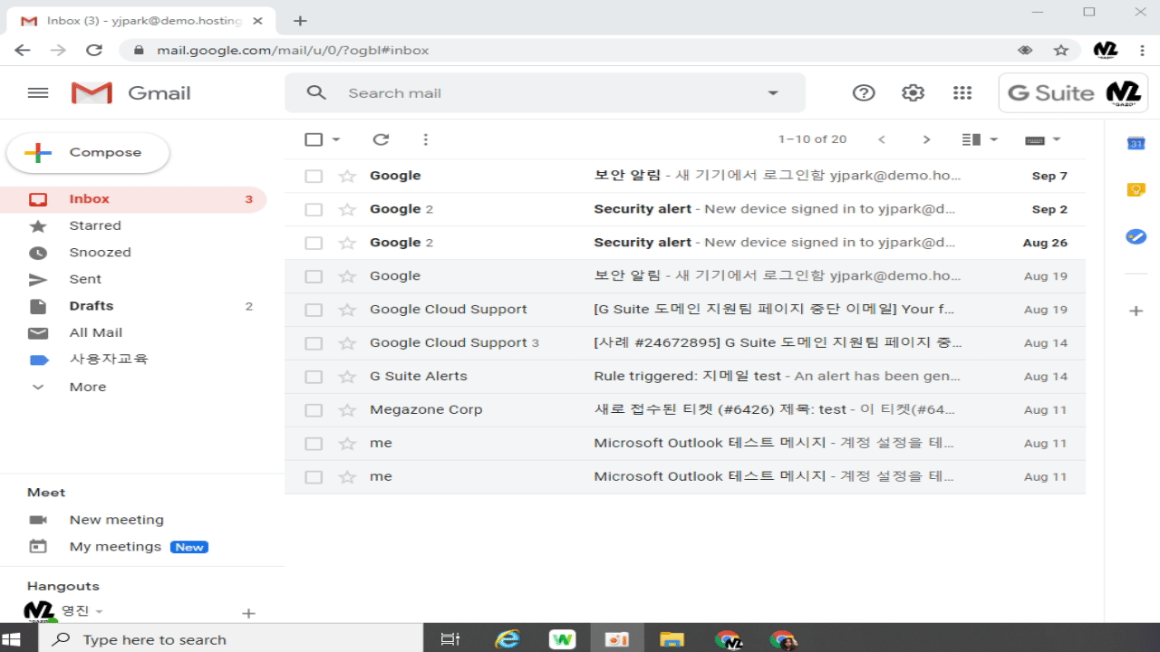Check the Google Aug 19 보안 알림 email
The width and height of the screenshot is (1160, 652).
314,276
